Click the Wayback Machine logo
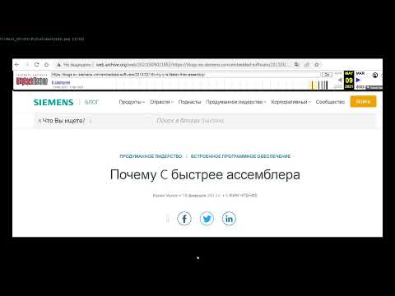The image size is (395, 296). click(x=32, y=81)
